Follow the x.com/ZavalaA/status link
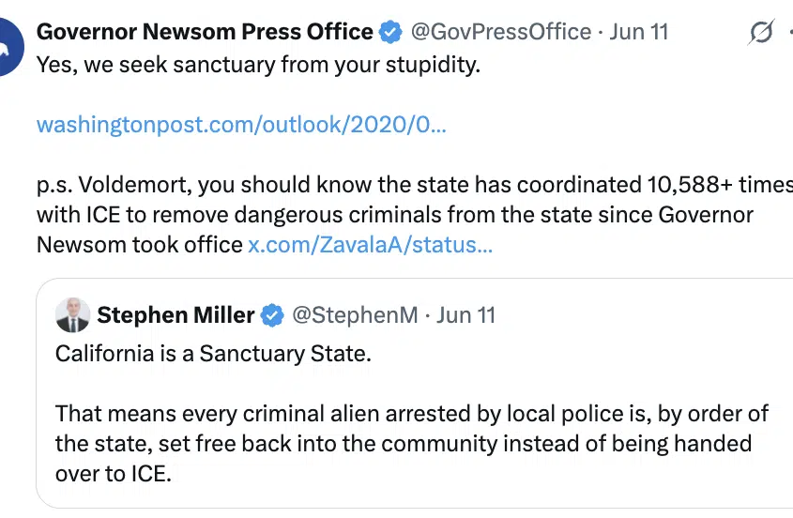This screenshot has height=518, width=793. [370, 245]
